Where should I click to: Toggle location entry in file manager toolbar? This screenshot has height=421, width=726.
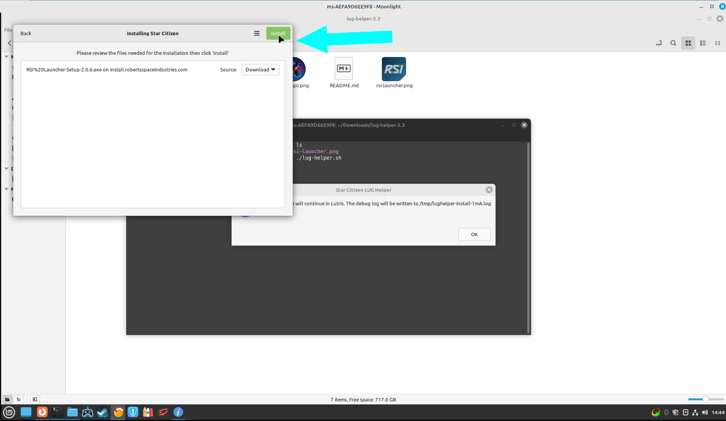[659, 43]
